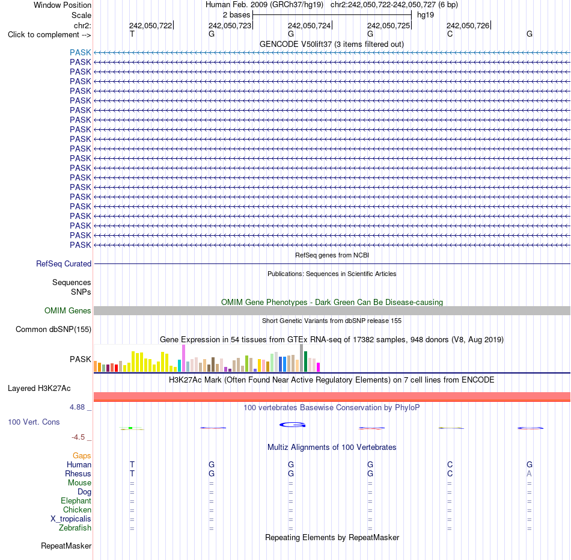The image size is (571, 560).
Task: Open the H3K27Ac Mark ENCODE track title
Action: click(x=332, y=380)
